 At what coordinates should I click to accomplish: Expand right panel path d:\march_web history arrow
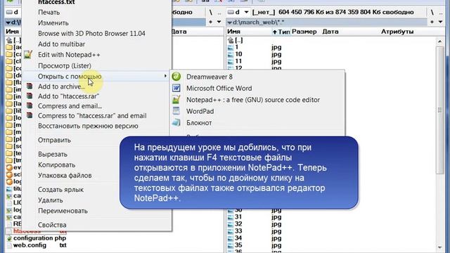click(230, 22)
